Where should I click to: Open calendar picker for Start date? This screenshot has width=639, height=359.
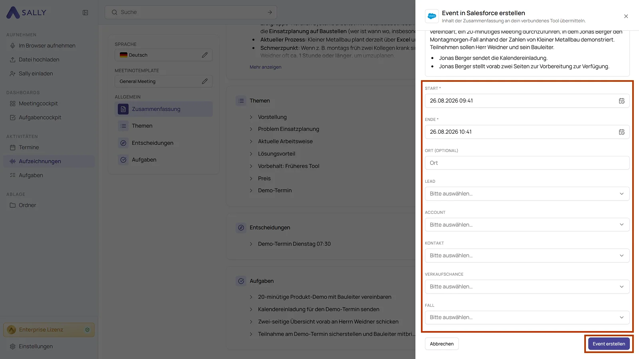(x=621, y=101)
